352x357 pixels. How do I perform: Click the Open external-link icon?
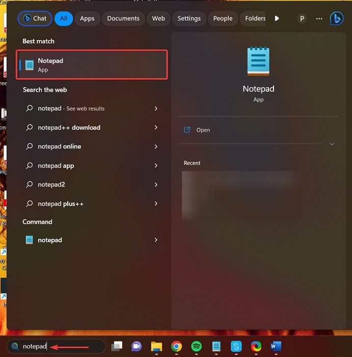(187, 130)
